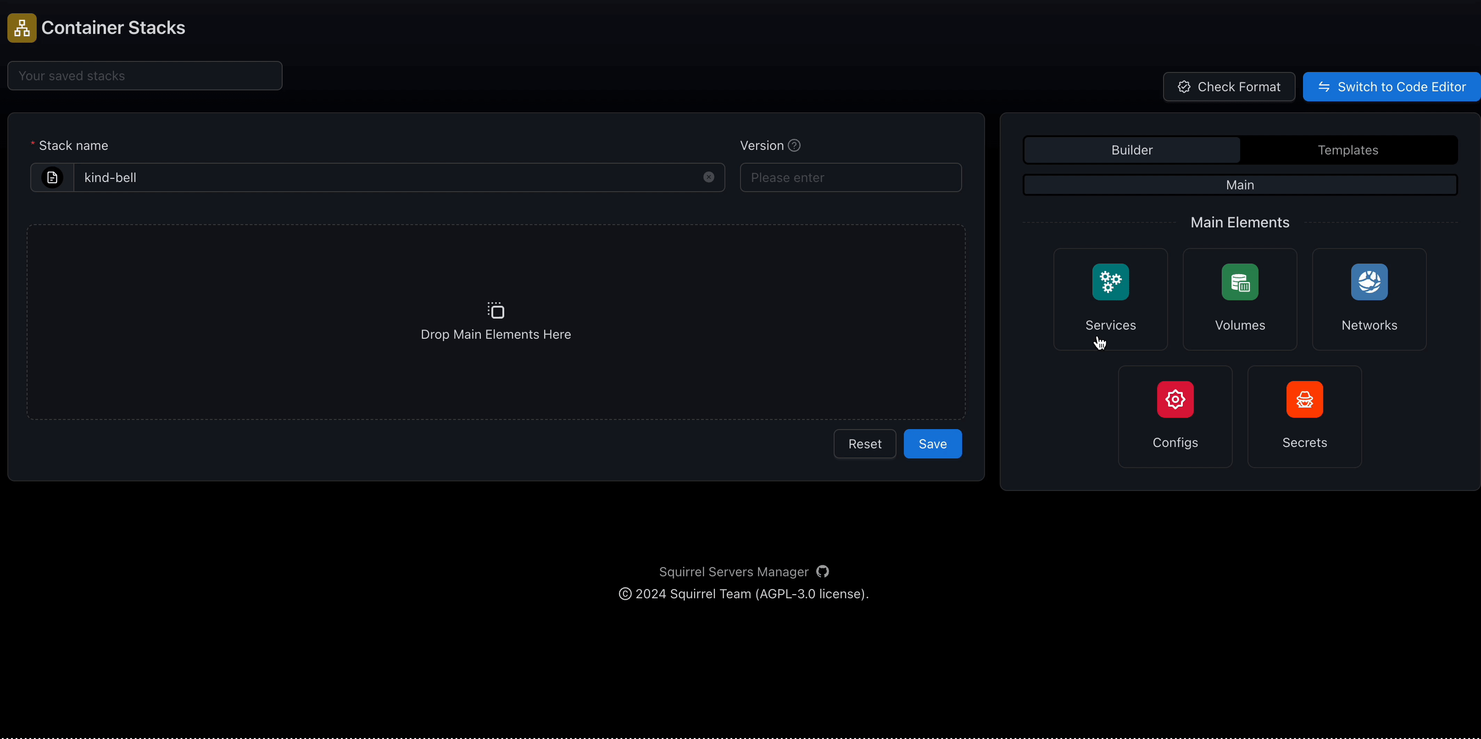The width and height of the screenshot is (1481, 739).
Task: Focus the Version input field
Action: 850,177
